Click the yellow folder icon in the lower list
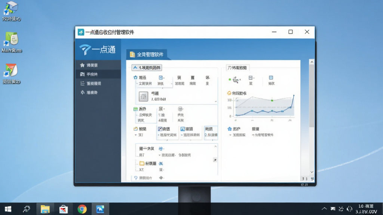Screen dimensions: 383x215 pos(142,163)
